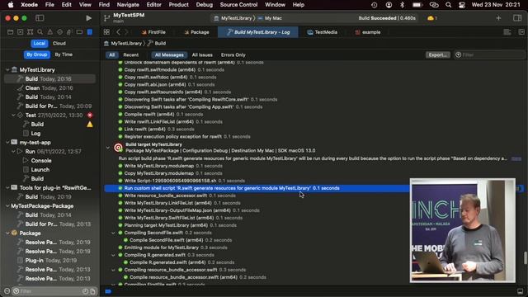
Task: Hide the navigator sidebar with toolbar icon
Action: click(40, 18)
